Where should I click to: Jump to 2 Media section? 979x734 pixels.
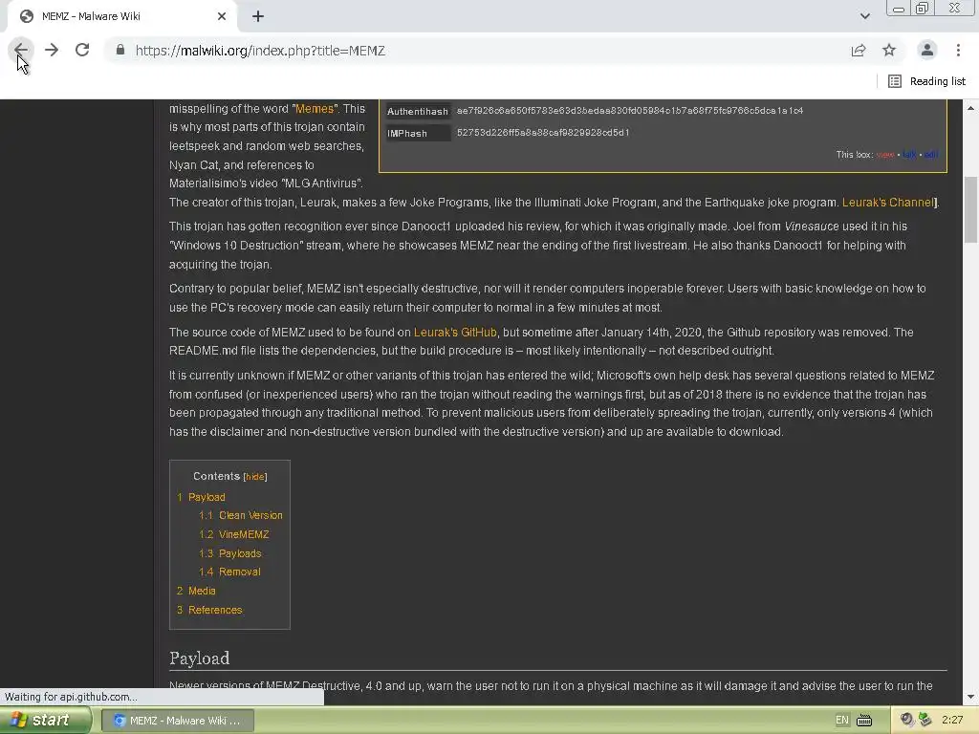pos(196,591)
